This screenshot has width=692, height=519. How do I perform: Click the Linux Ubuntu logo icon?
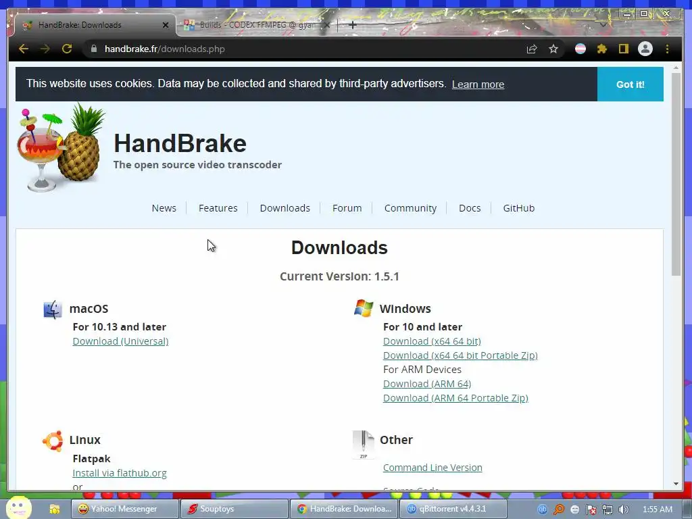[x=53, y=441]
